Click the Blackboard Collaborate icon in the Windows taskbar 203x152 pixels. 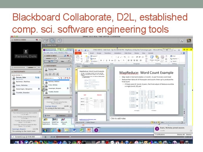(96, 130)
